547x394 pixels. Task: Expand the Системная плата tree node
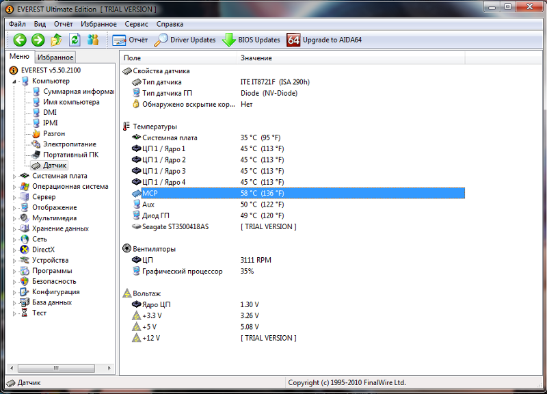click(x=14, y=176)
